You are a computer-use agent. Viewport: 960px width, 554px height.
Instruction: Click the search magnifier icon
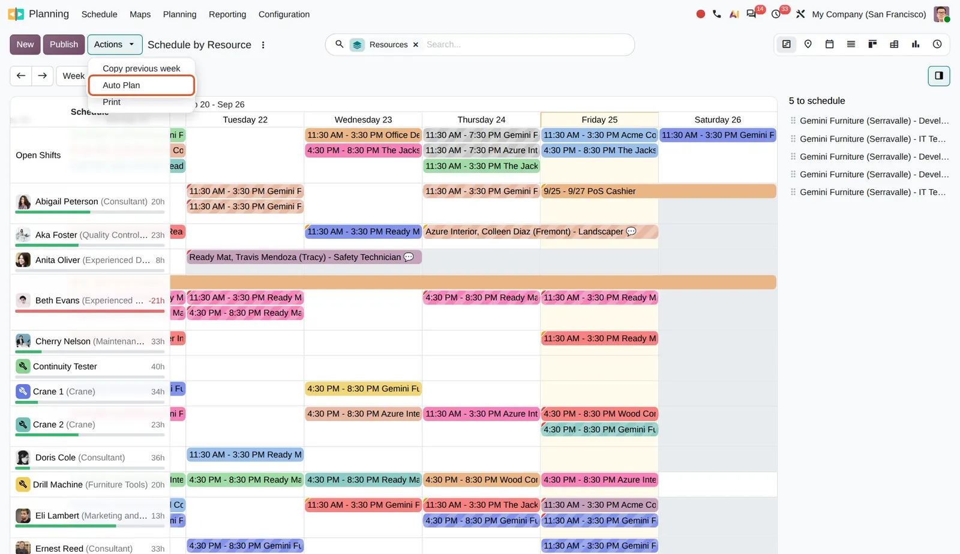point(340,44)
